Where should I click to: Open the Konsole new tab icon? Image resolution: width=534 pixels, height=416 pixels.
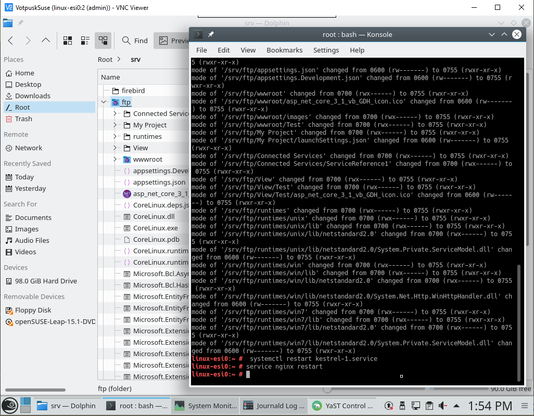click(x=198, y=34)
